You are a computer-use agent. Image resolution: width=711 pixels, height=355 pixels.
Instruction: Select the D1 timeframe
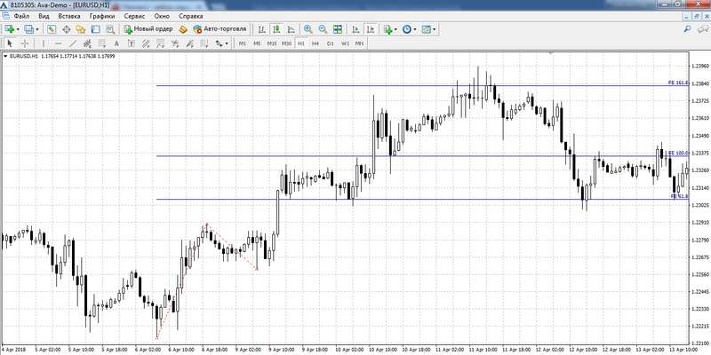coord(330,43)
